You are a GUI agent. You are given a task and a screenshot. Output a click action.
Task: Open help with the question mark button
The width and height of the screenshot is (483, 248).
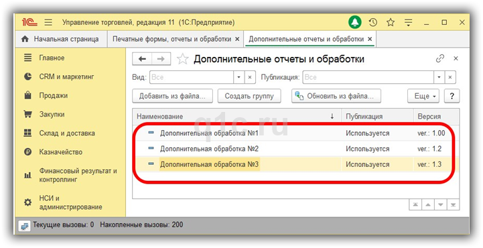(452, 96)
